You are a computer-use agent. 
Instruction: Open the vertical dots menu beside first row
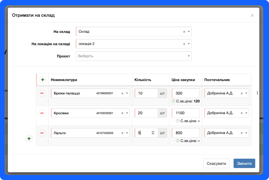pyautogui.click(x=257, y=93)
